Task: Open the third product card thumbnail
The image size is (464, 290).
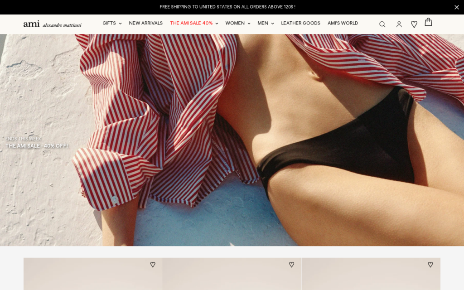Action: pyautogui.click(x=371, y=274)
